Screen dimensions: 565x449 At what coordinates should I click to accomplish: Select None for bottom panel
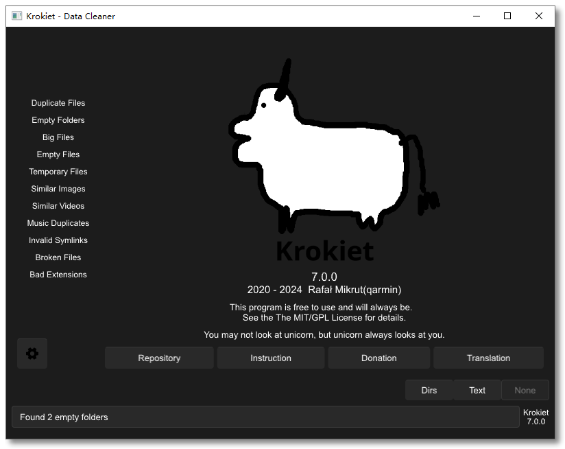525,390
